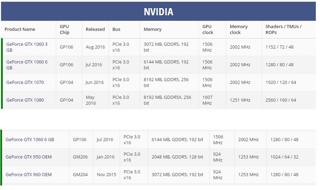The width and height of the screenshot is (320, 190).
Task: Open the GeForce GTX 1070 product link
Action: pyautogui.click(x=25, y=83)
